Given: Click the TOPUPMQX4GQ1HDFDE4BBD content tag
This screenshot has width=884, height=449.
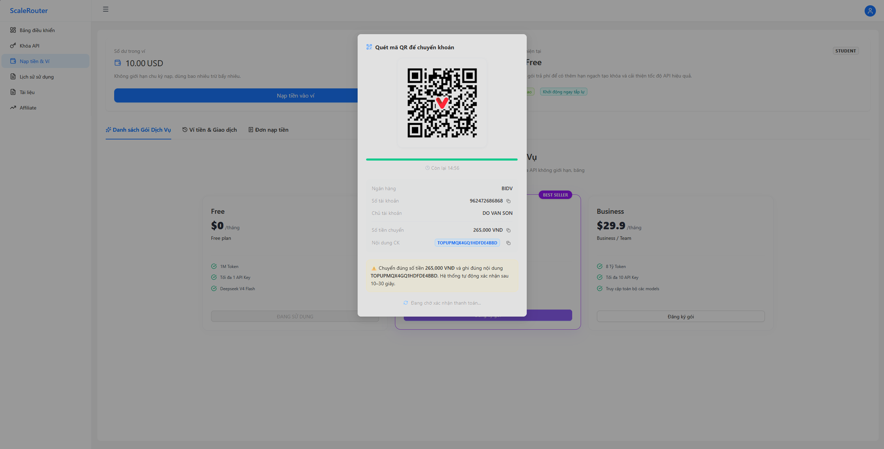Looking at the screenshot, I should (x=467, y=243).
